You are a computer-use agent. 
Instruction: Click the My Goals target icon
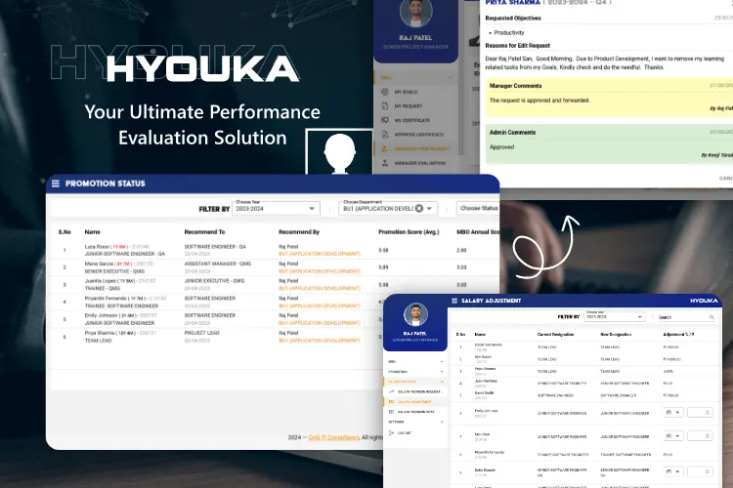coord(385,92)
